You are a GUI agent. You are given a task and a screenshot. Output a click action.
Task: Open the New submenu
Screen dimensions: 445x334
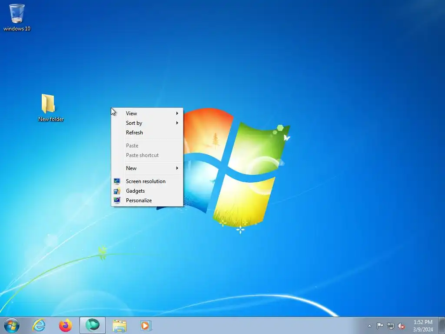pyautogui.click(x=147, y=168)
